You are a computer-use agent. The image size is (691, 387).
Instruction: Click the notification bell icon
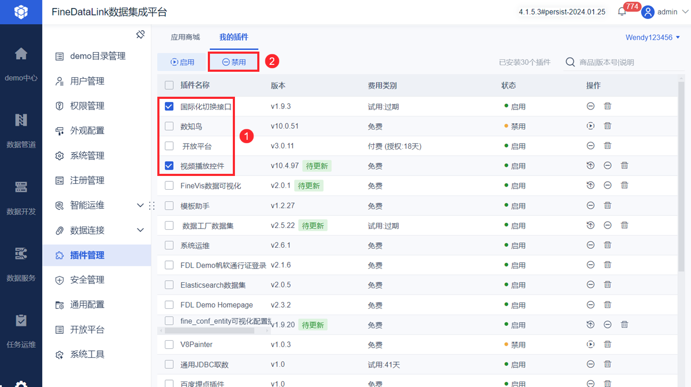click(622, 12)
